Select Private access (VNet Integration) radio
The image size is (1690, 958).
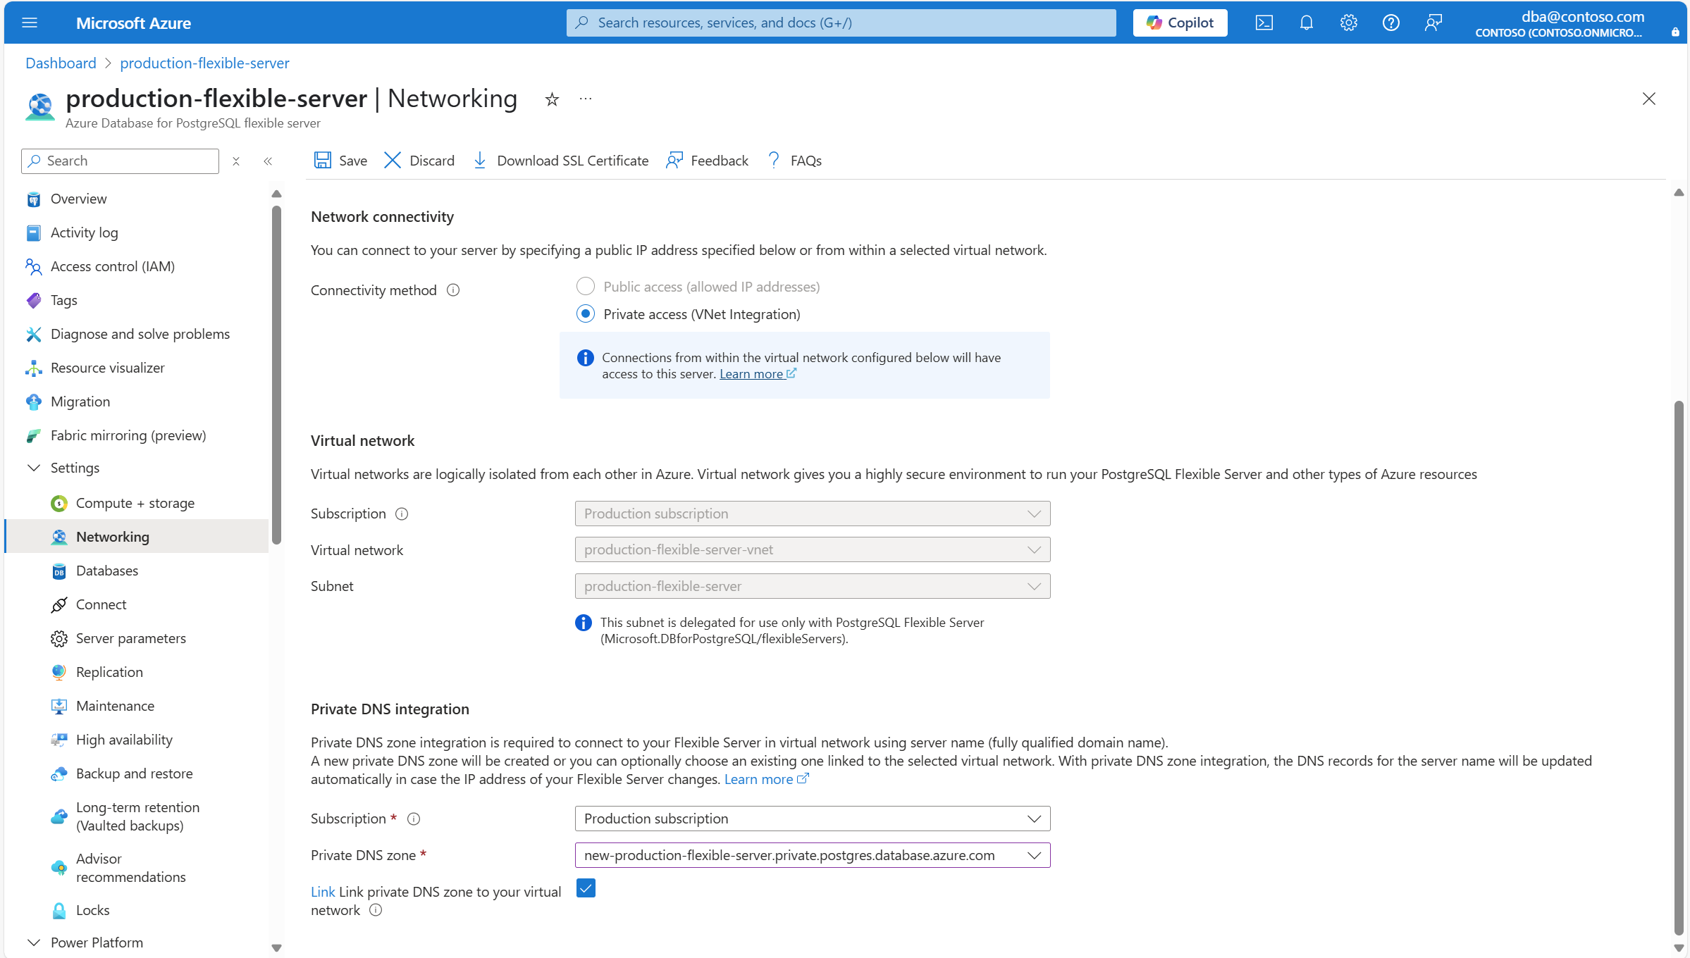pos(585,313)
